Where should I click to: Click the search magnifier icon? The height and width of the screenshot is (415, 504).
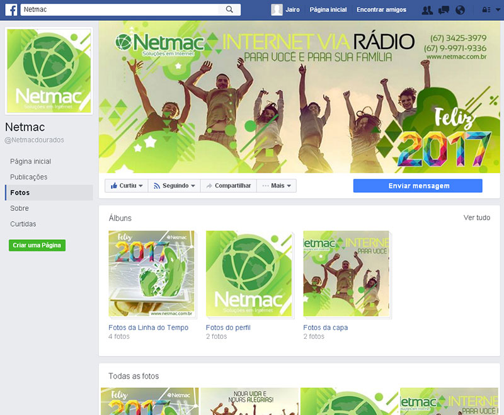pyautogui.click(x=229, y=9)
